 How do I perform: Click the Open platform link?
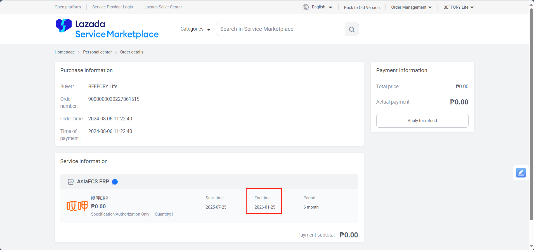68,7
